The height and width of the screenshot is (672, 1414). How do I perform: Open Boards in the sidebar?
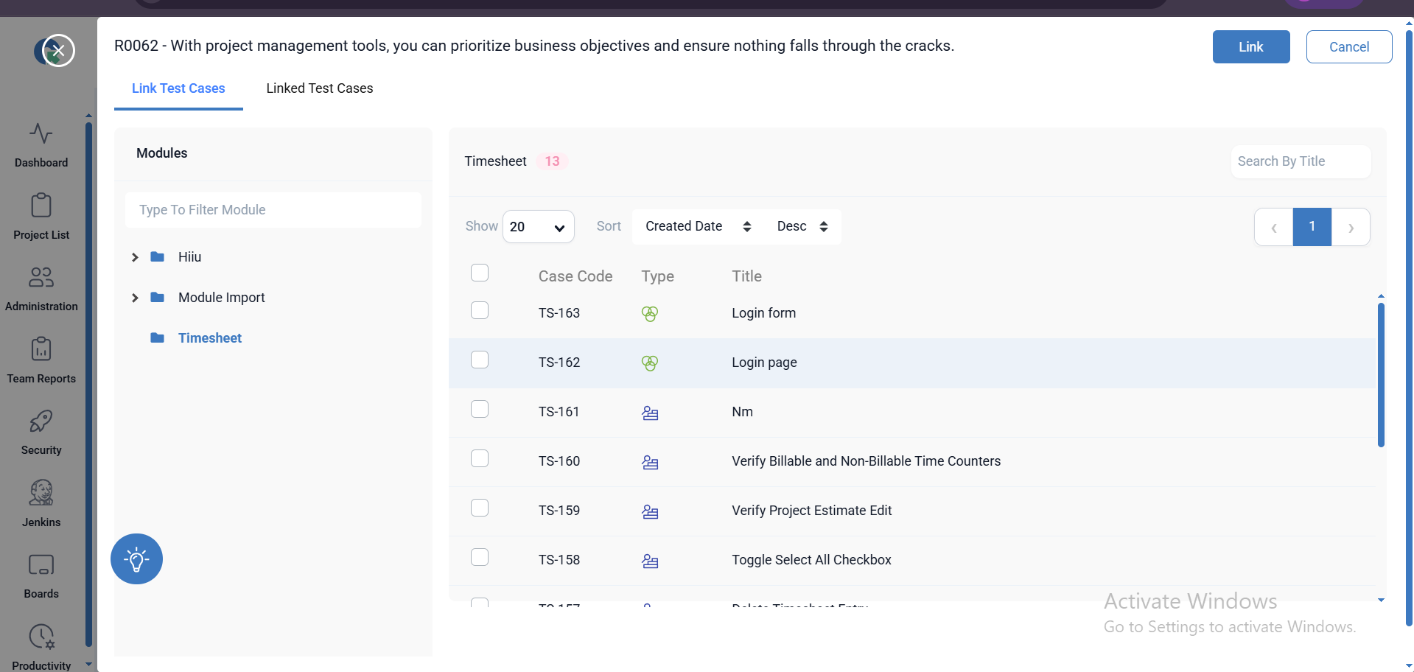(41, 565)
